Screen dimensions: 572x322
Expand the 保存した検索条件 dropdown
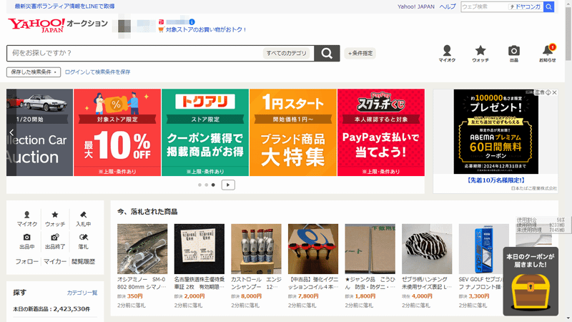pos(34,72)
